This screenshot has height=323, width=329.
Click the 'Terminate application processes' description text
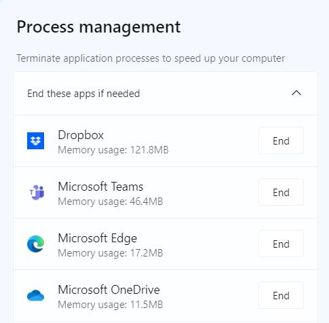tap(151, 59)
